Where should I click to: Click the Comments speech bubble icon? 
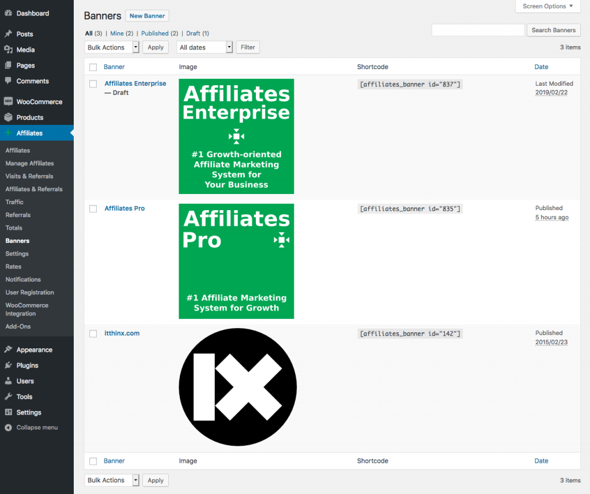(8, 81)
